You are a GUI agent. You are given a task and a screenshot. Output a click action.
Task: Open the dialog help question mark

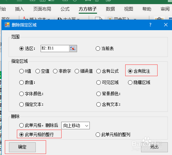click(x=150, y=25)
